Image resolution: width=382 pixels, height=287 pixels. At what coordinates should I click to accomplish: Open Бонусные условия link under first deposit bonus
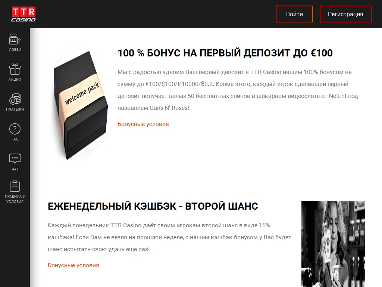[x=143, y=124]
